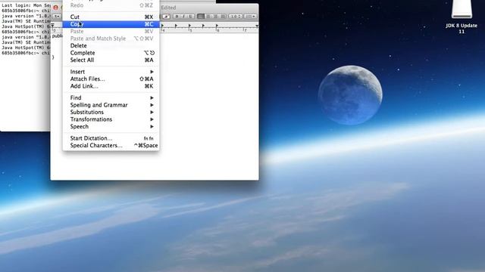Choose Cut from the Edit menu

(x=111, y=17)
